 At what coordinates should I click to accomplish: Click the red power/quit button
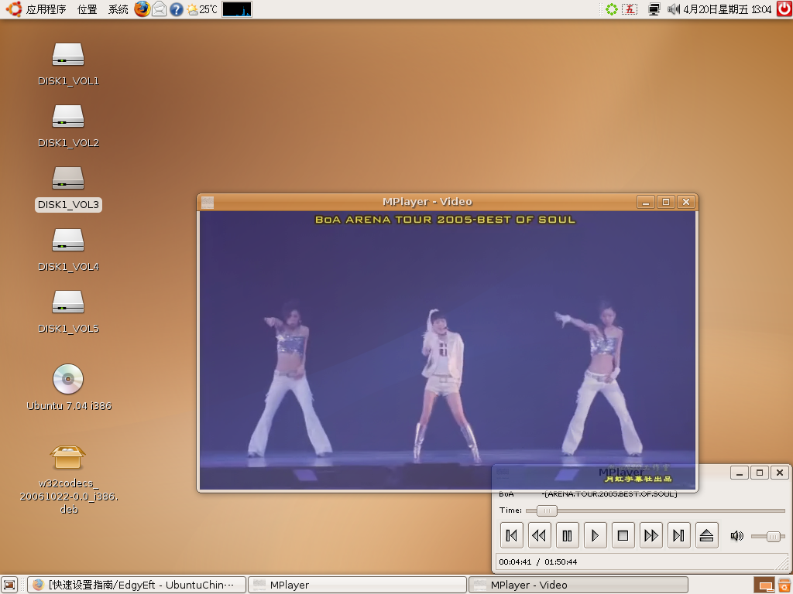784,9
